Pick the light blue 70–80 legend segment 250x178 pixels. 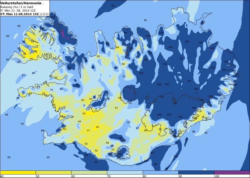[x=125, y=172]
